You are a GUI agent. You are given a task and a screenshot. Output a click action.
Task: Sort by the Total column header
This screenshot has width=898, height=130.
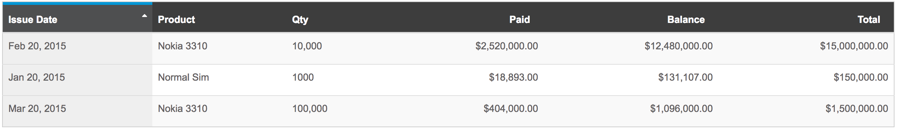point(869,19)
